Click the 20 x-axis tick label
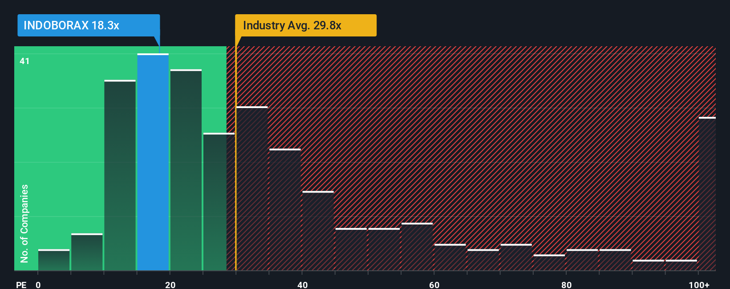 170,285
